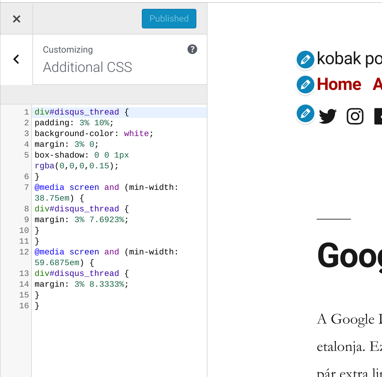
Task: Click 'margin: 3% 7.6923%;' on line 9
Action: tap(81, 219)
